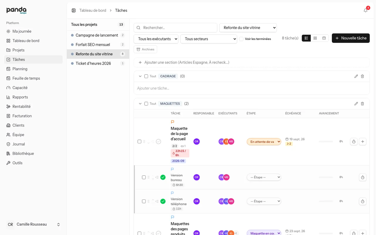
Task: Start timer for Maquette de la page d'accueil
Action: [x=354, y=142]
